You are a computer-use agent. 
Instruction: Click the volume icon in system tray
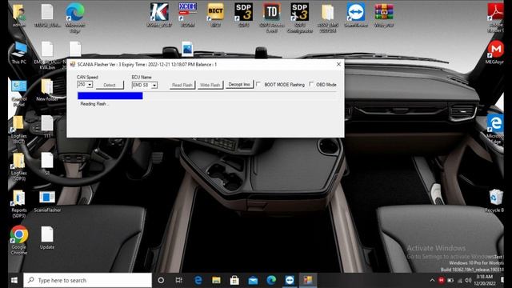[x=468, y=280]
